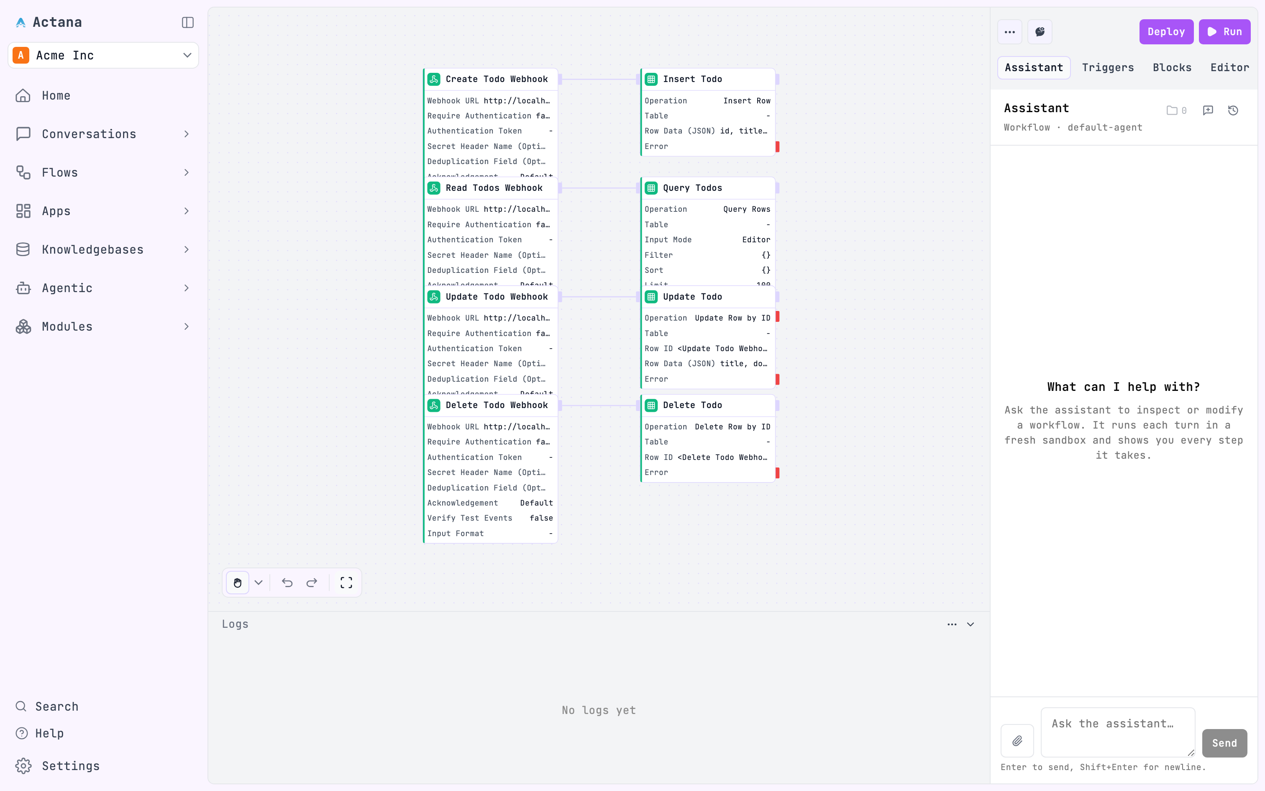
Task: Open assistant conversation history
Action: coord(1233,110)
